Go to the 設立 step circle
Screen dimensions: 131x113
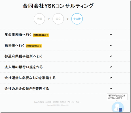click(x=58, y=19)
